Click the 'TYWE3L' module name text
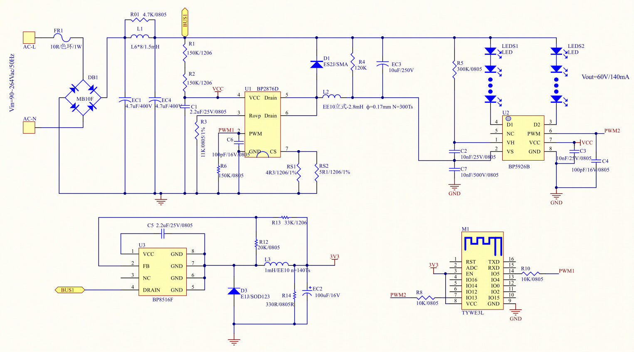The height and width of the screenshot is (352, 634). pyautogui.click(x=473, y=313)
